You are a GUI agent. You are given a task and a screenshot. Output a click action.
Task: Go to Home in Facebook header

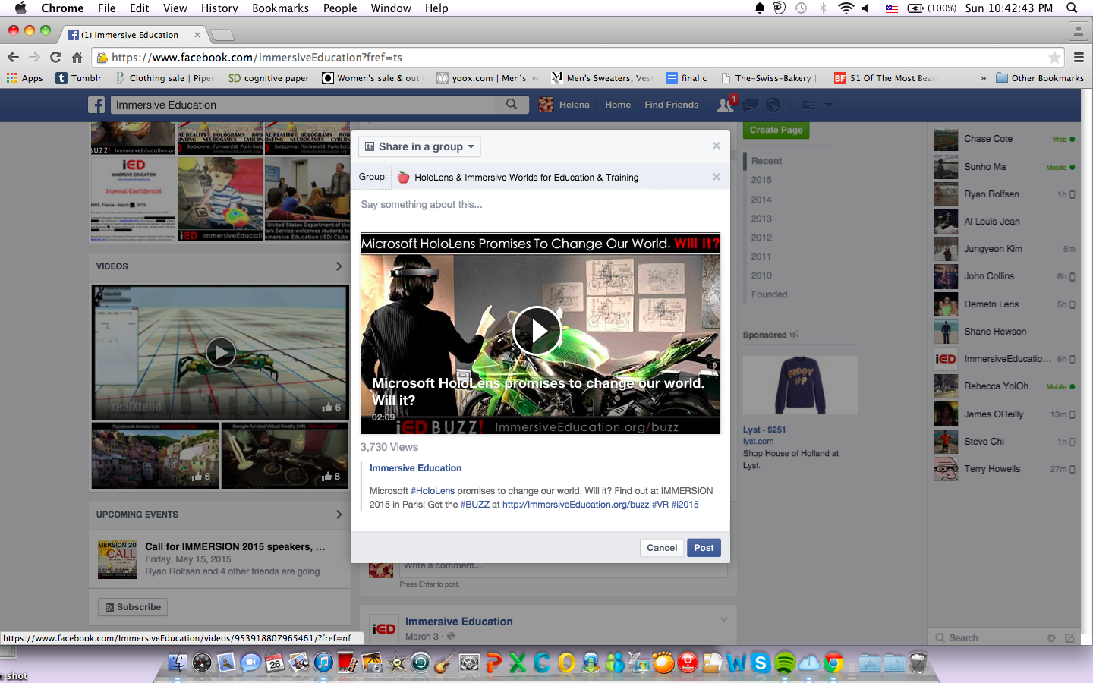[x=618, y=105]
